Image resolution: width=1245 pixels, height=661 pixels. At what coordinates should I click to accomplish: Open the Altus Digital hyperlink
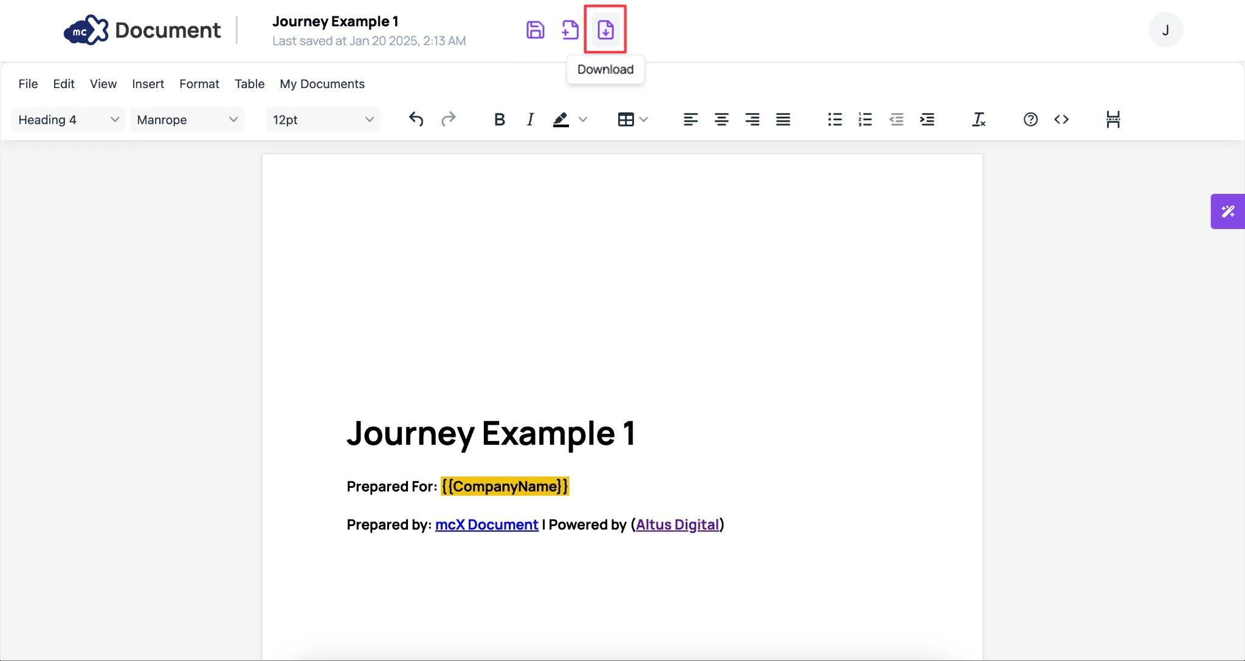[x=677, y=525]
